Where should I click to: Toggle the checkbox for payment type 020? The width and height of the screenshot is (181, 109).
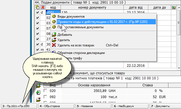[x=45, y=91]
